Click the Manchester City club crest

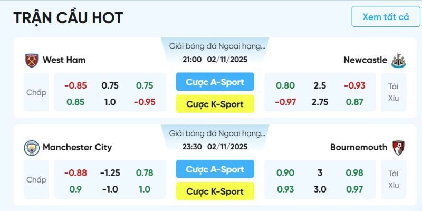coord(32,148)
